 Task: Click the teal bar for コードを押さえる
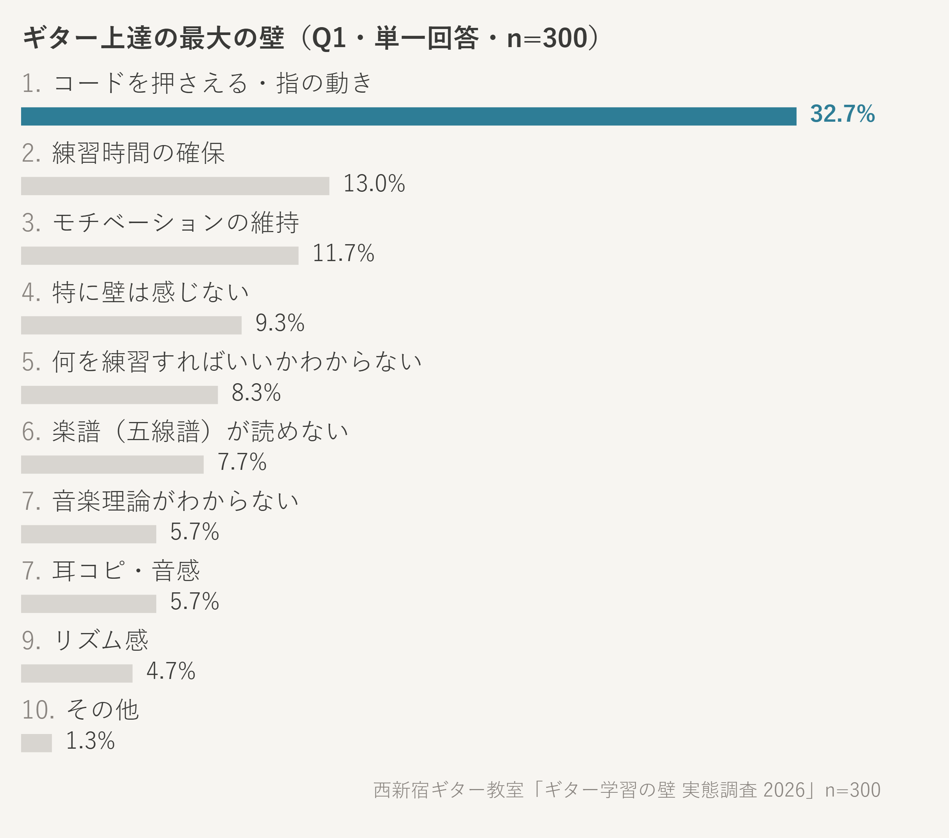tap(409, 116)
